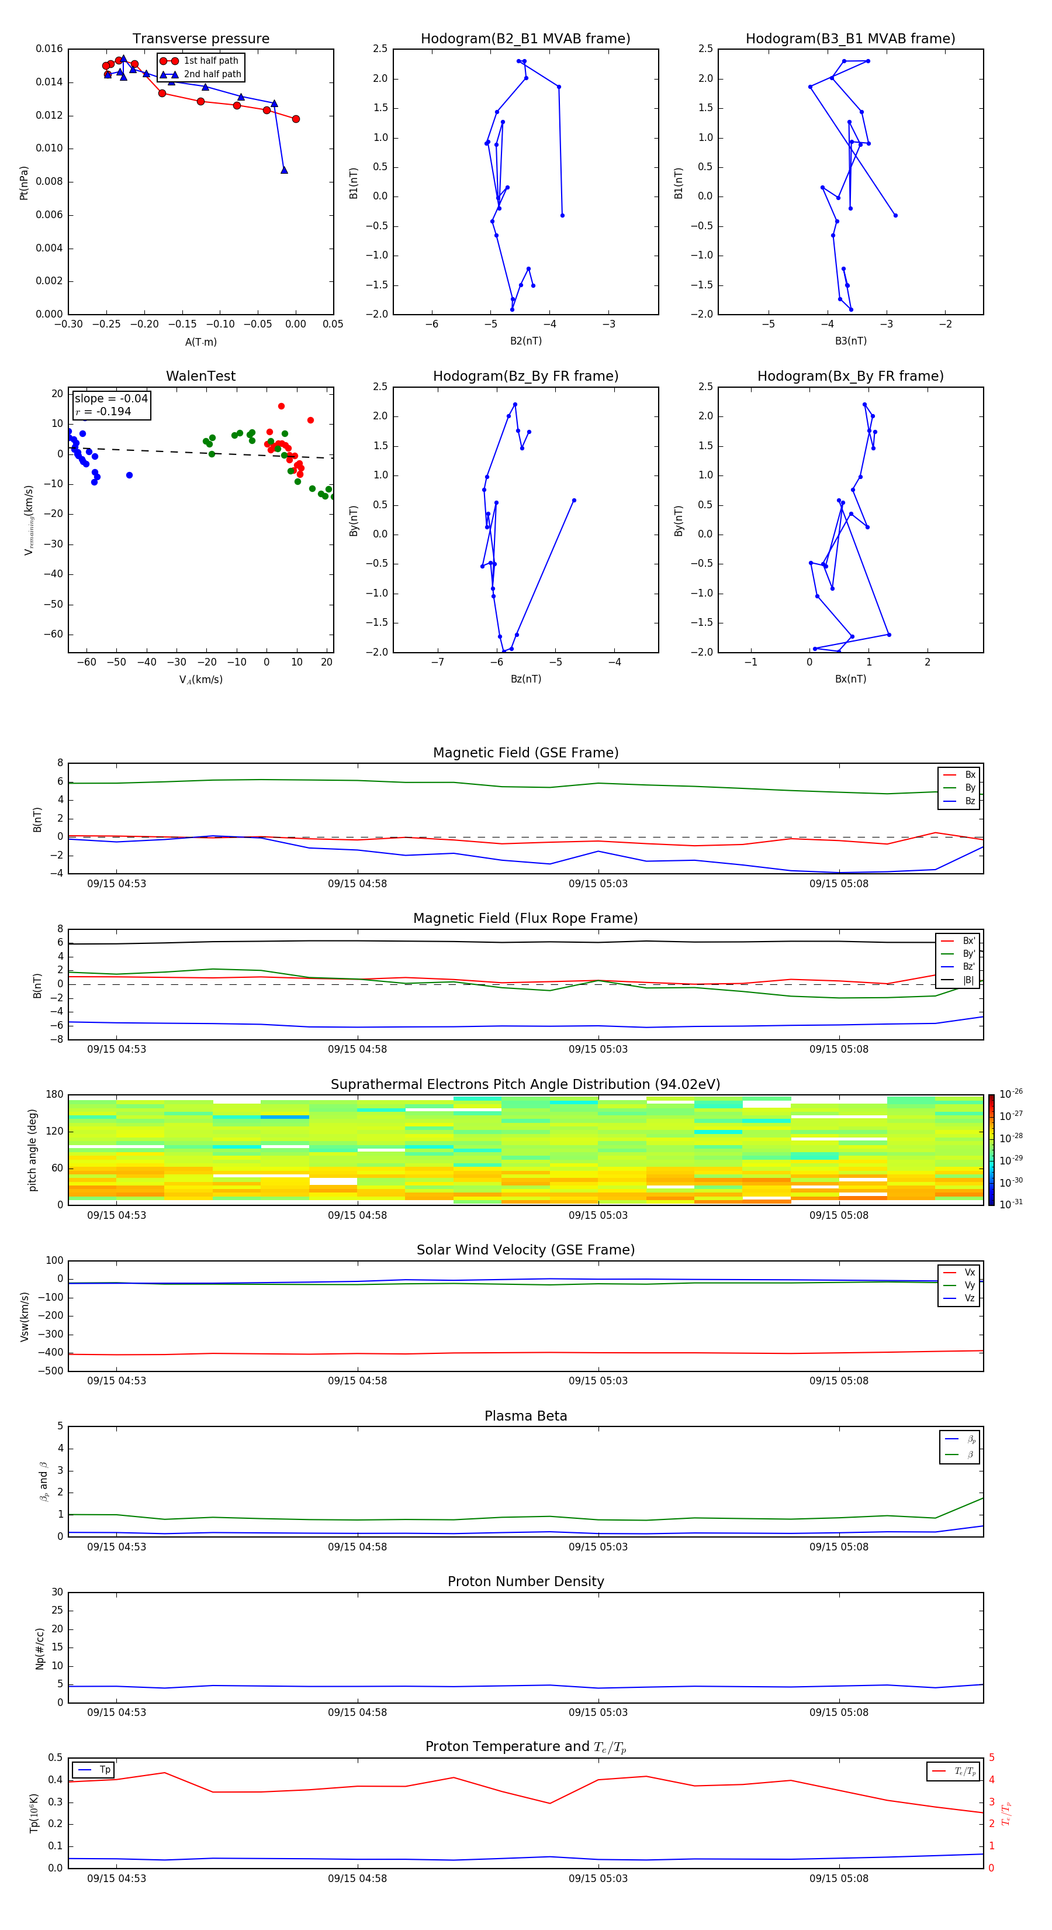
Task: Click the red Te/Tp right-axis label
Action: [1007, 1813]
